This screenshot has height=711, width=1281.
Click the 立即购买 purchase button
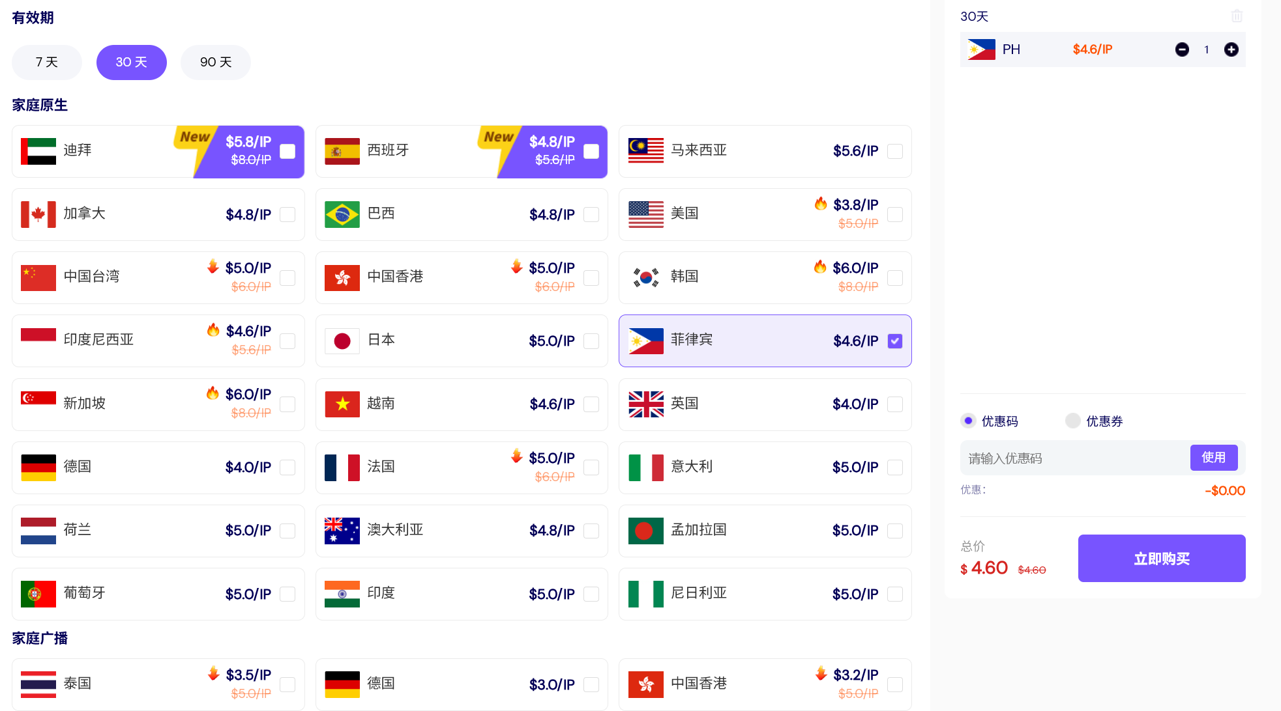pos(1161,558)
